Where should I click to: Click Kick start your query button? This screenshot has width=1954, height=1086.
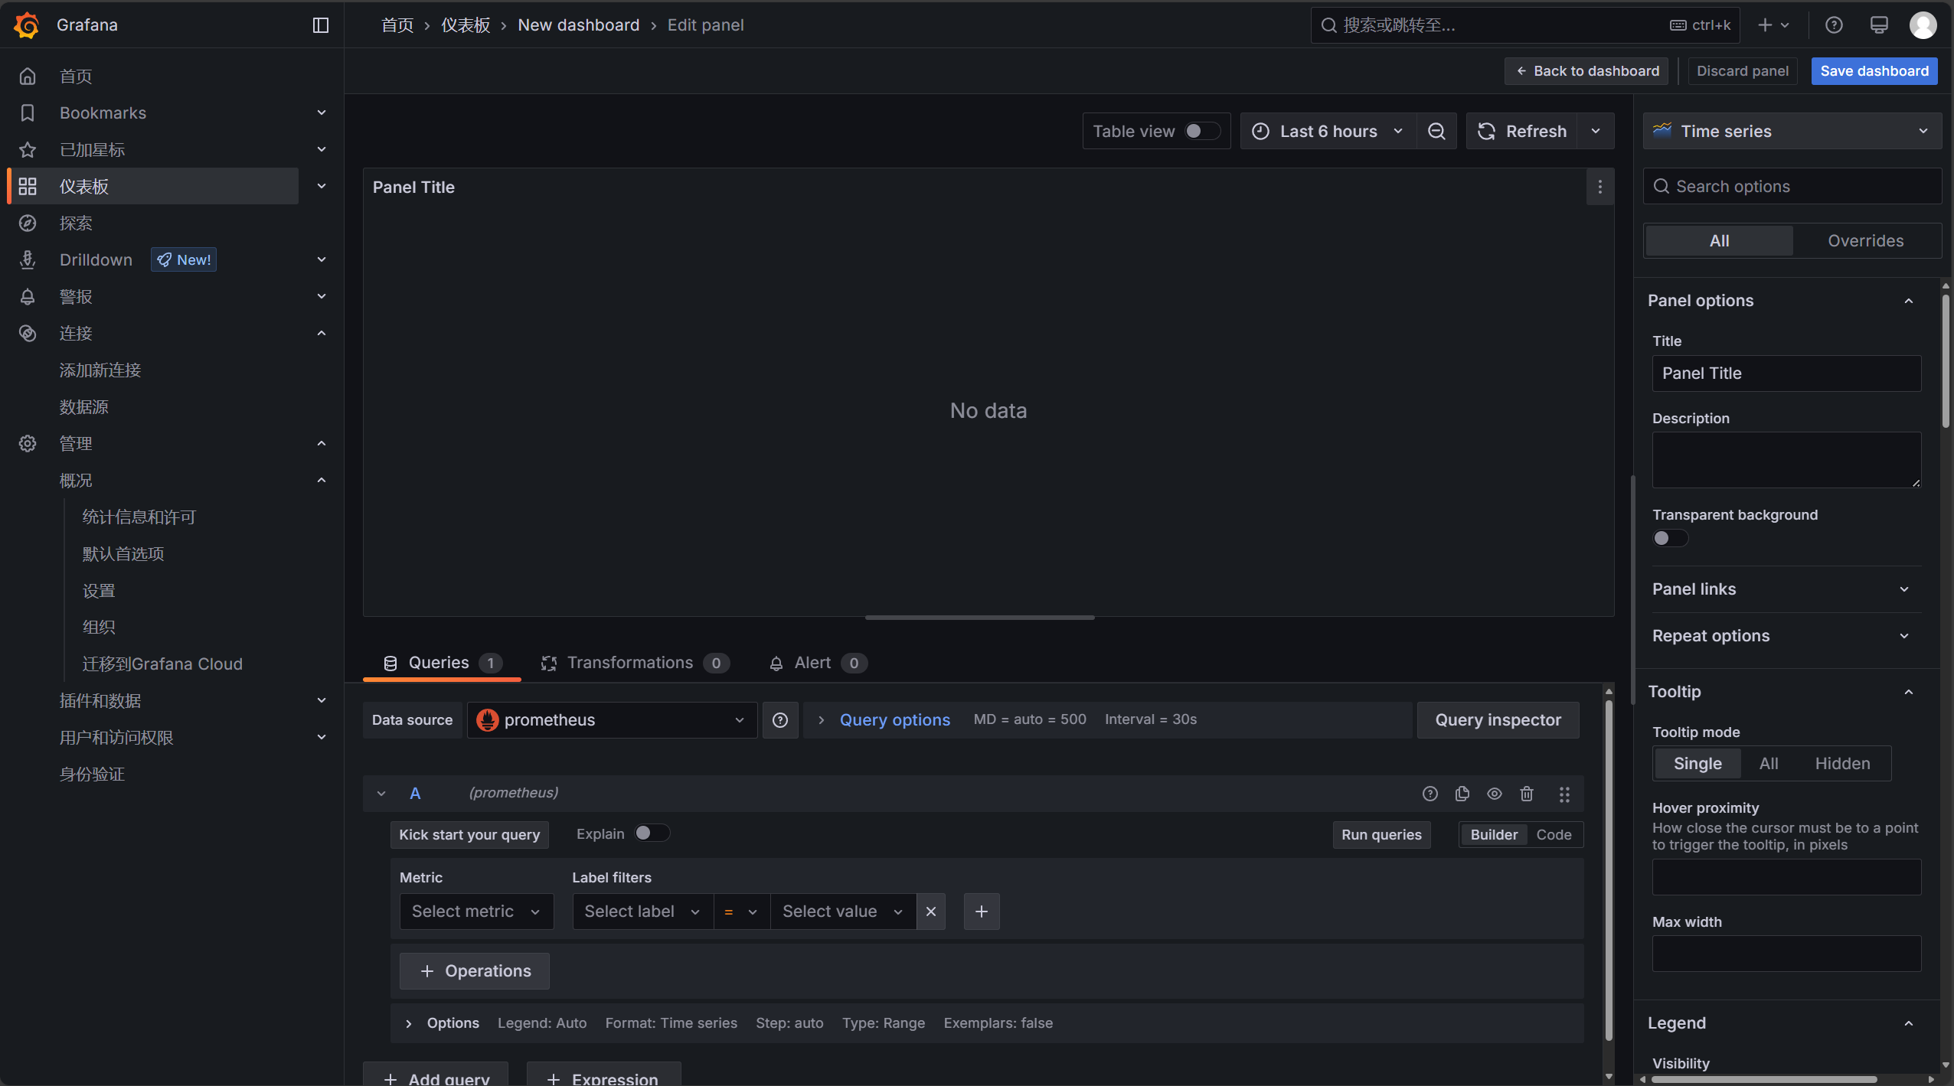469,835
